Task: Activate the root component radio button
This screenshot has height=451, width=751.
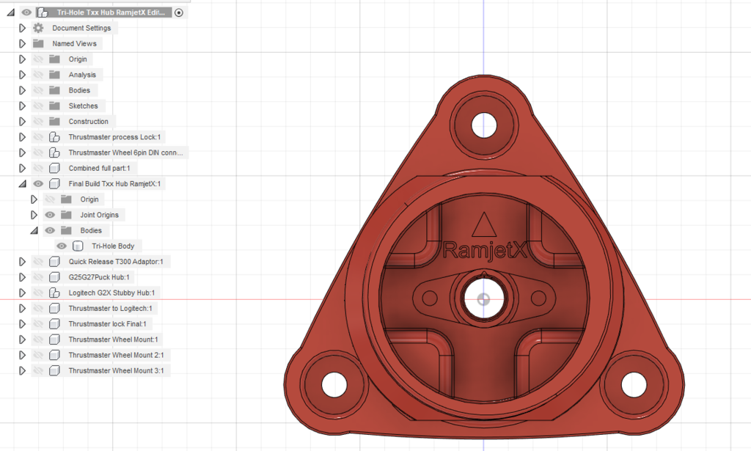Action: pyautogui.click(x=179, y=13)
